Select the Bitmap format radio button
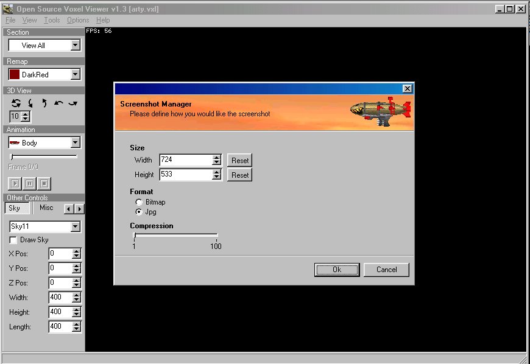This screenshot has width=530, height=364. click(138, 202)
